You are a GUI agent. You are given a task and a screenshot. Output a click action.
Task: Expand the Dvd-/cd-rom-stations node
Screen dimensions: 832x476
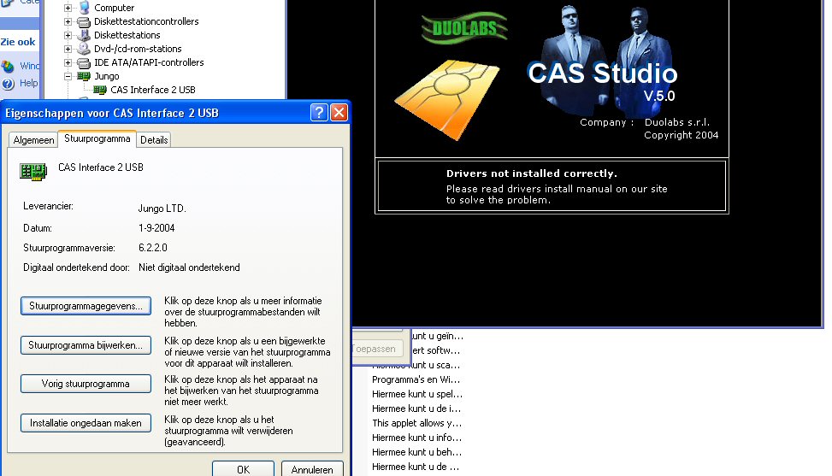pyautogui.click(x=68, y=49)
